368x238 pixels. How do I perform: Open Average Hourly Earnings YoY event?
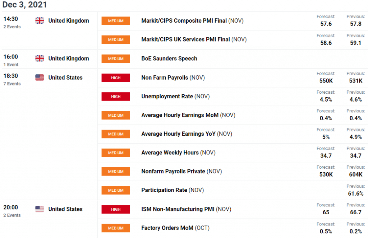click(187, 134)
